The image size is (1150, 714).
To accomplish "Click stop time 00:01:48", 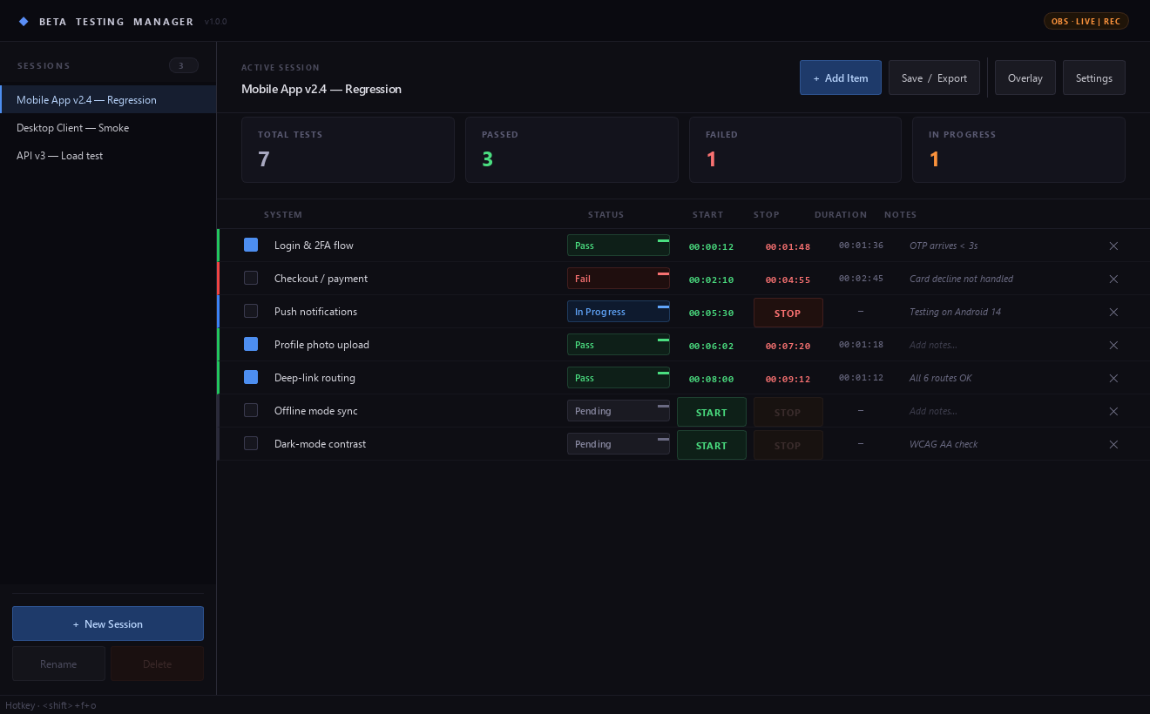I will pos(788,246).
